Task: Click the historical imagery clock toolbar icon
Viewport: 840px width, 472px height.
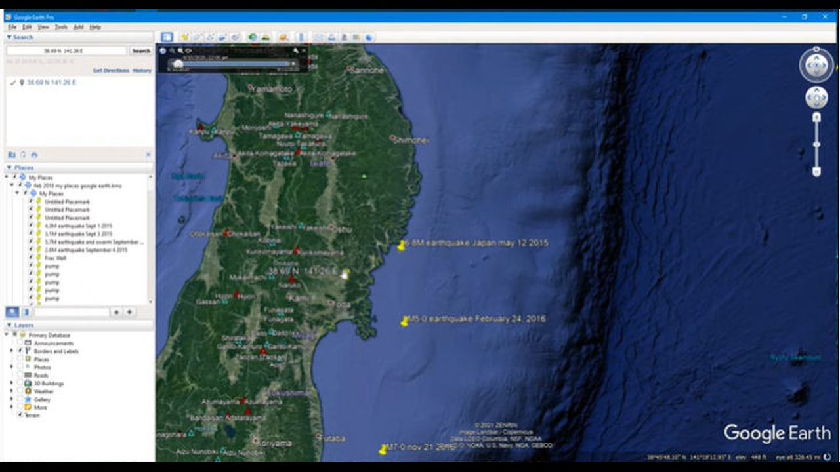Action: click(x=253, y=37)
